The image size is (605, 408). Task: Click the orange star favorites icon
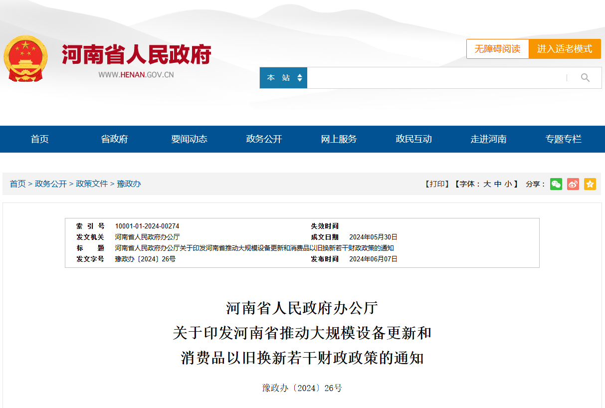590,184
